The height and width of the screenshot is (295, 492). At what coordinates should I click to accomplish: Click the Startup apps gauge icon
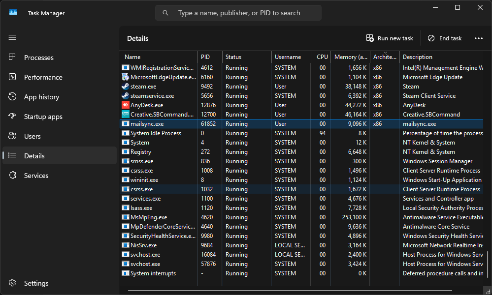coord(12,116)
